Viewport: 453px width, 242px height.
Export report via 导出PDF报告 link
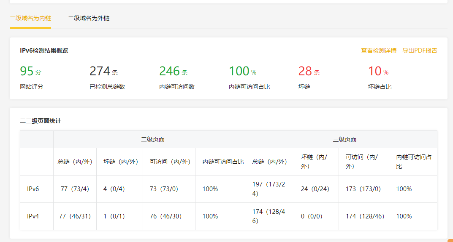click(x=420, y=51)
